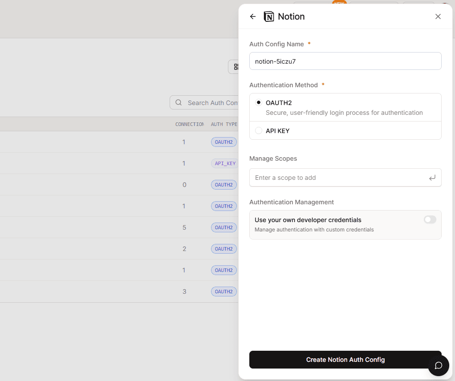This screenshot has width=455, height=381.
Task: Click 'Manage authentication with custom credentials' text
Action: point(314,230)
